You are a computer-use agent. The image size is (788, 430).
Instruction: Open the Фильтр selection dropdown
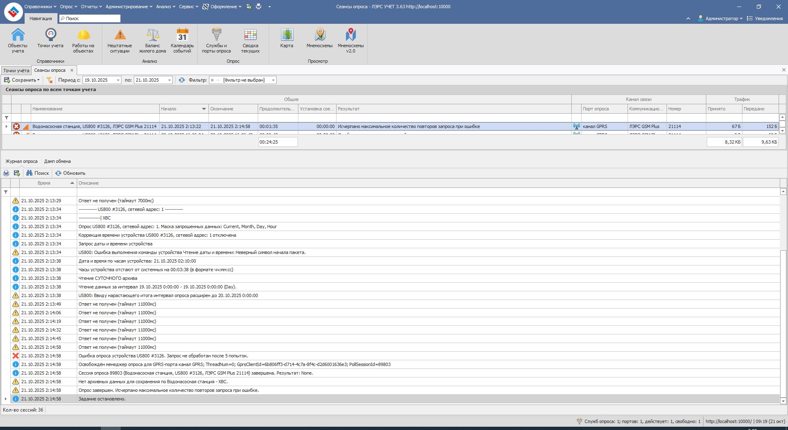tap(273, 80)
